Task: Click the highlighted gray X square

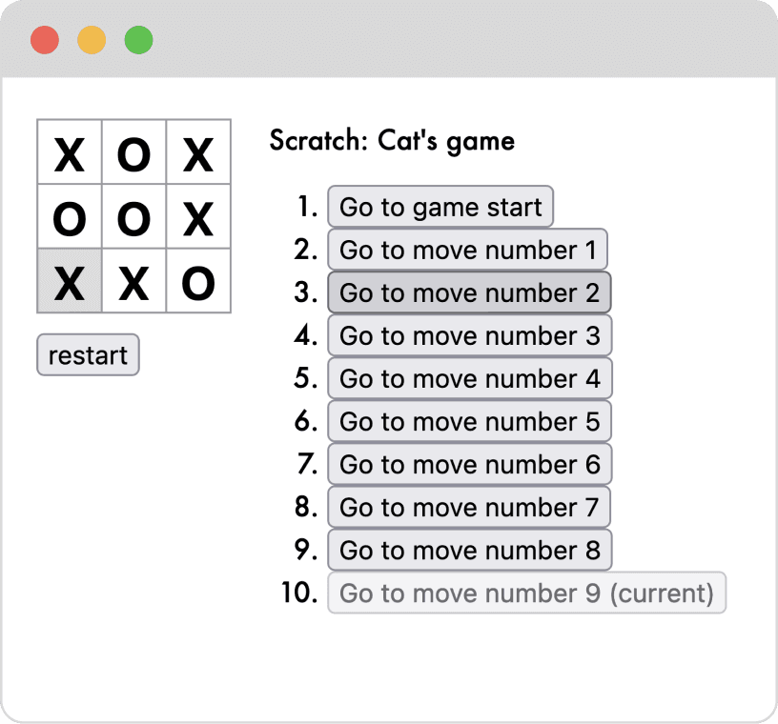Action: pos(70,282)
